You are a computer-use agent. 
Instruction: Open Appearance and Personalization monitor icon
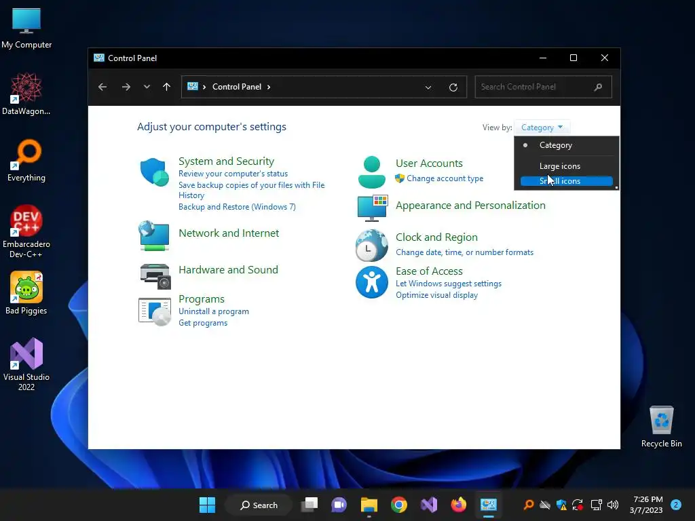(x=373, y=208)
